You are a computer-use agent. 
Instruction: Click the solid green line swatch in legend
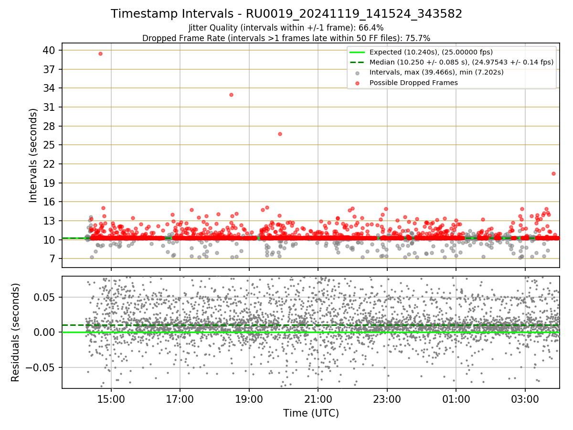[358, 52]
